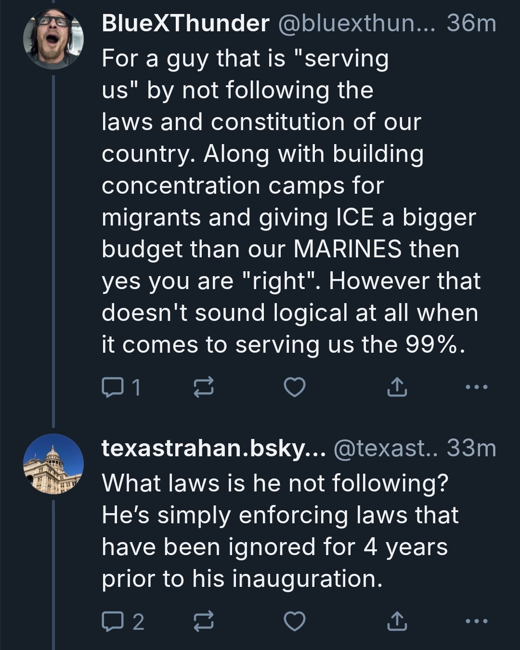Share BlueXThunder's post

(397, 387)
